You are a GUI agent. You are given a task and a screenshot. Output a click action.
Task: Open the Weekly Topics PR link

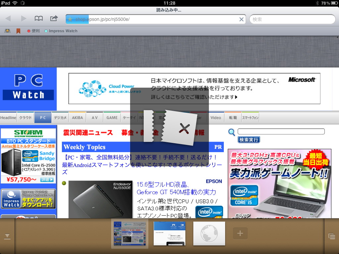(218, 147)
